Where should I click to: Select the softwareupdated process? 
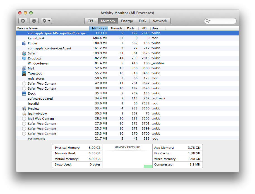127,99
